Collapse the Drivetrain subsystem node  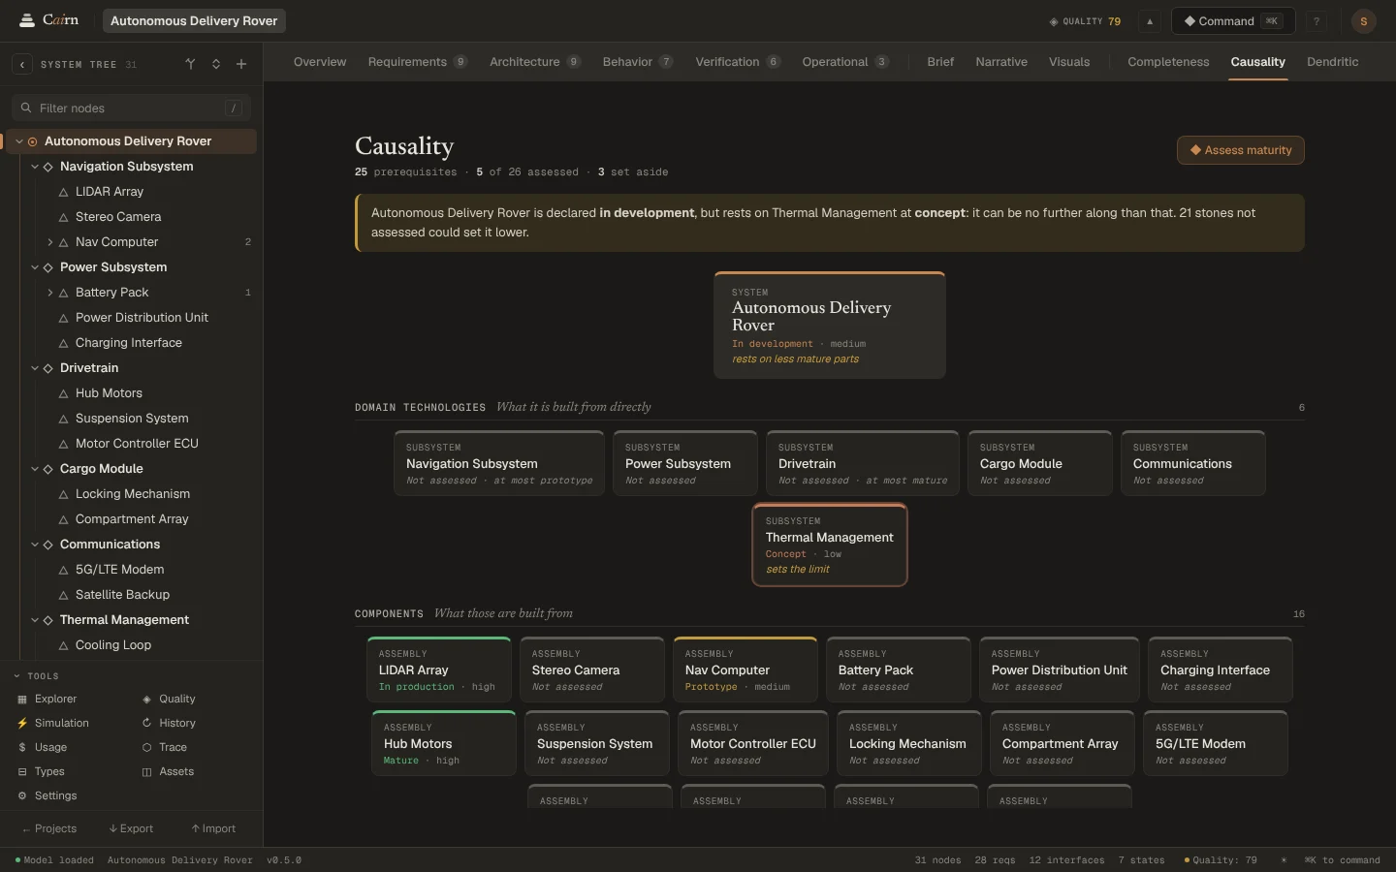[x=35, y=368]
